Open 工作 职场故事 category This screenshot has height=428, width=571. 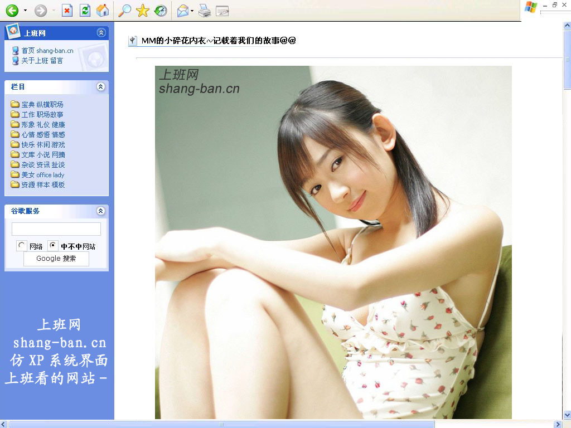42,115
